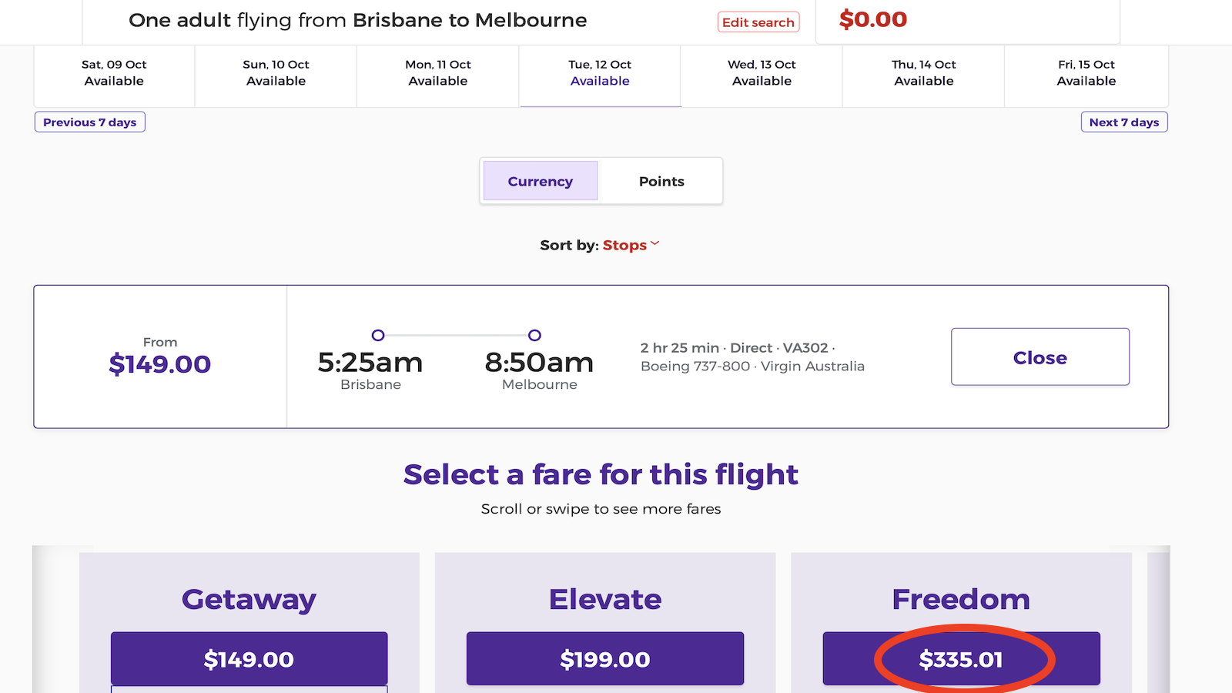Viewport: 1232px width, 693px height.
Task: Select the Sat, 09 Oct date tab
Action: (113, 73)
